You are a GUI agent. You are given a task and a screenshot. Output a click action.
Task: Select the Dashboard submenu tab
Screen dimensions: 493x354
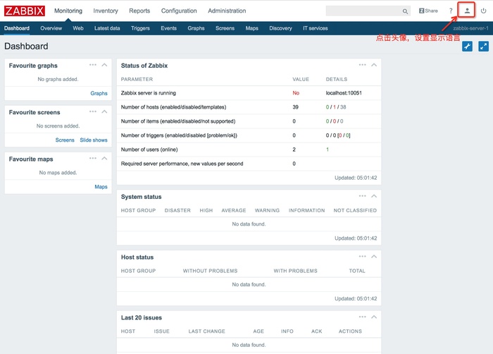pyautogui.click(x=17, y=28)
